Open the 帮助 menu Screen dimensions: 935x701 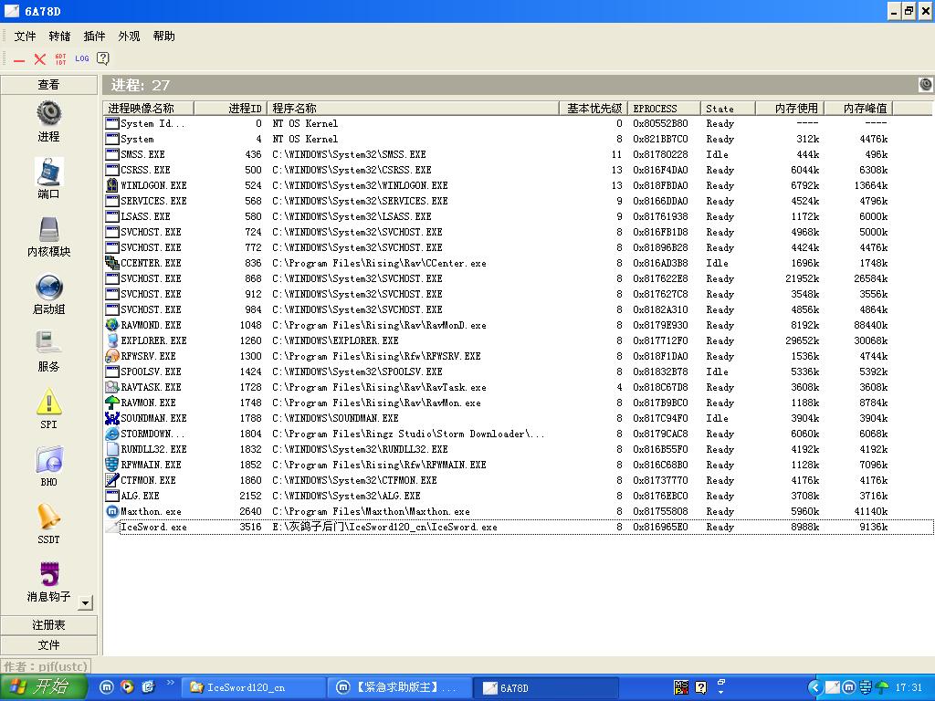(x=164, y=37)
